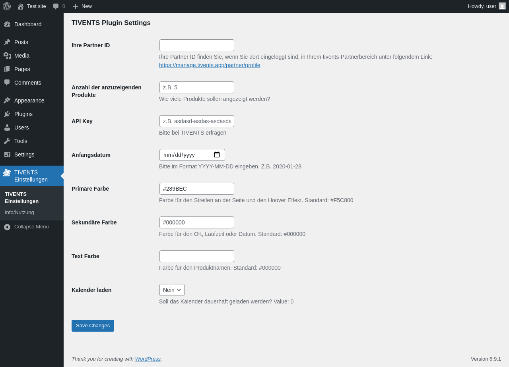This screenshot has height=367, width=509.
Task: Click the Test site link
Action: (x=37, y=6)
